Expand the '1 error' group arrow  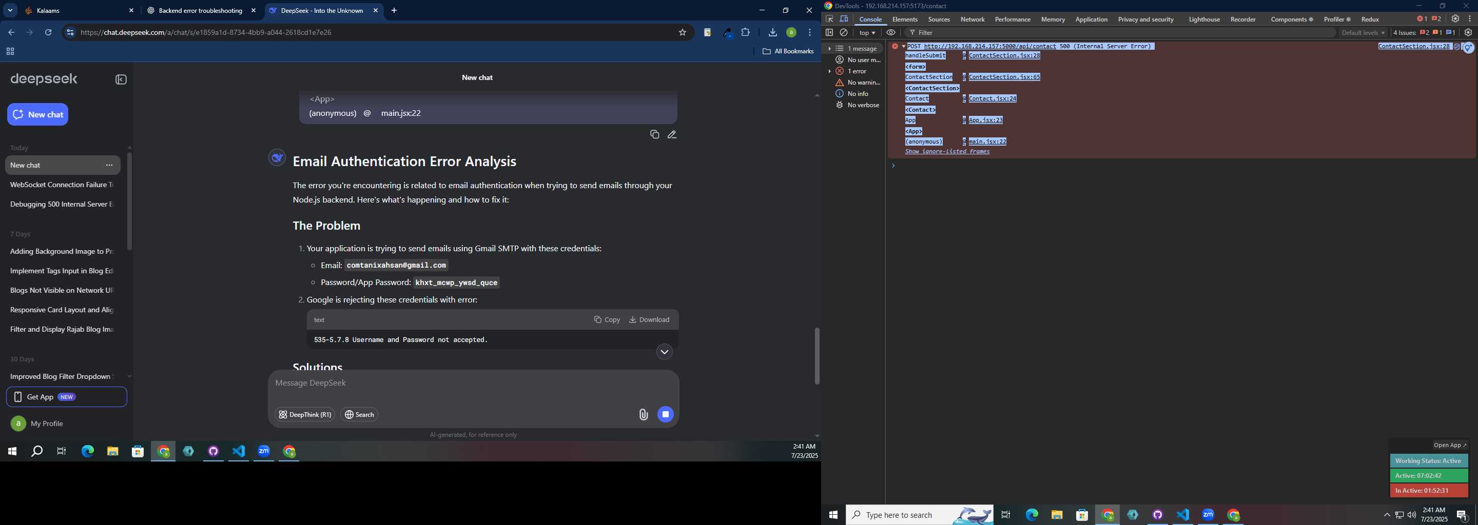click(x=830, y=71)
